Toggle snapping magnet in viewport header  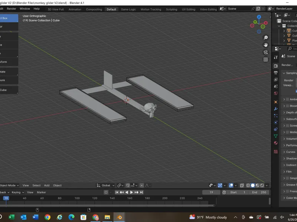point(128,185)
